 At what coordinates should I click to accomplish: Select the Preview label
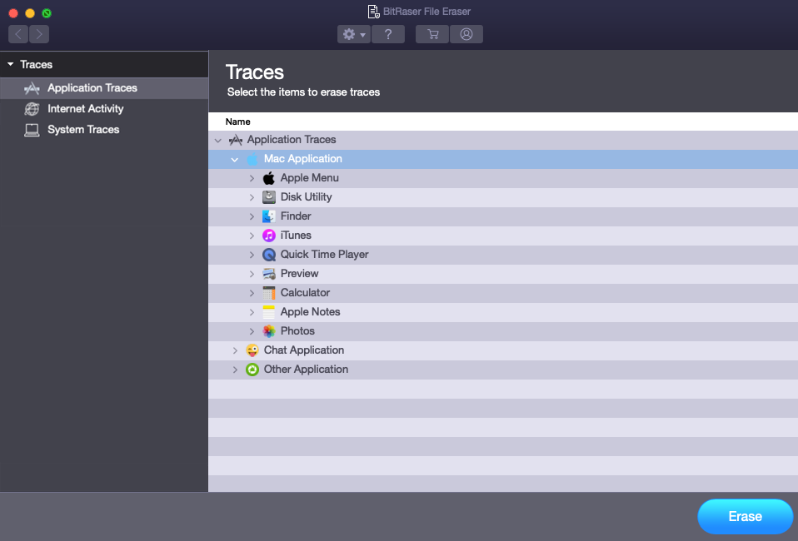tap(299, 274)
